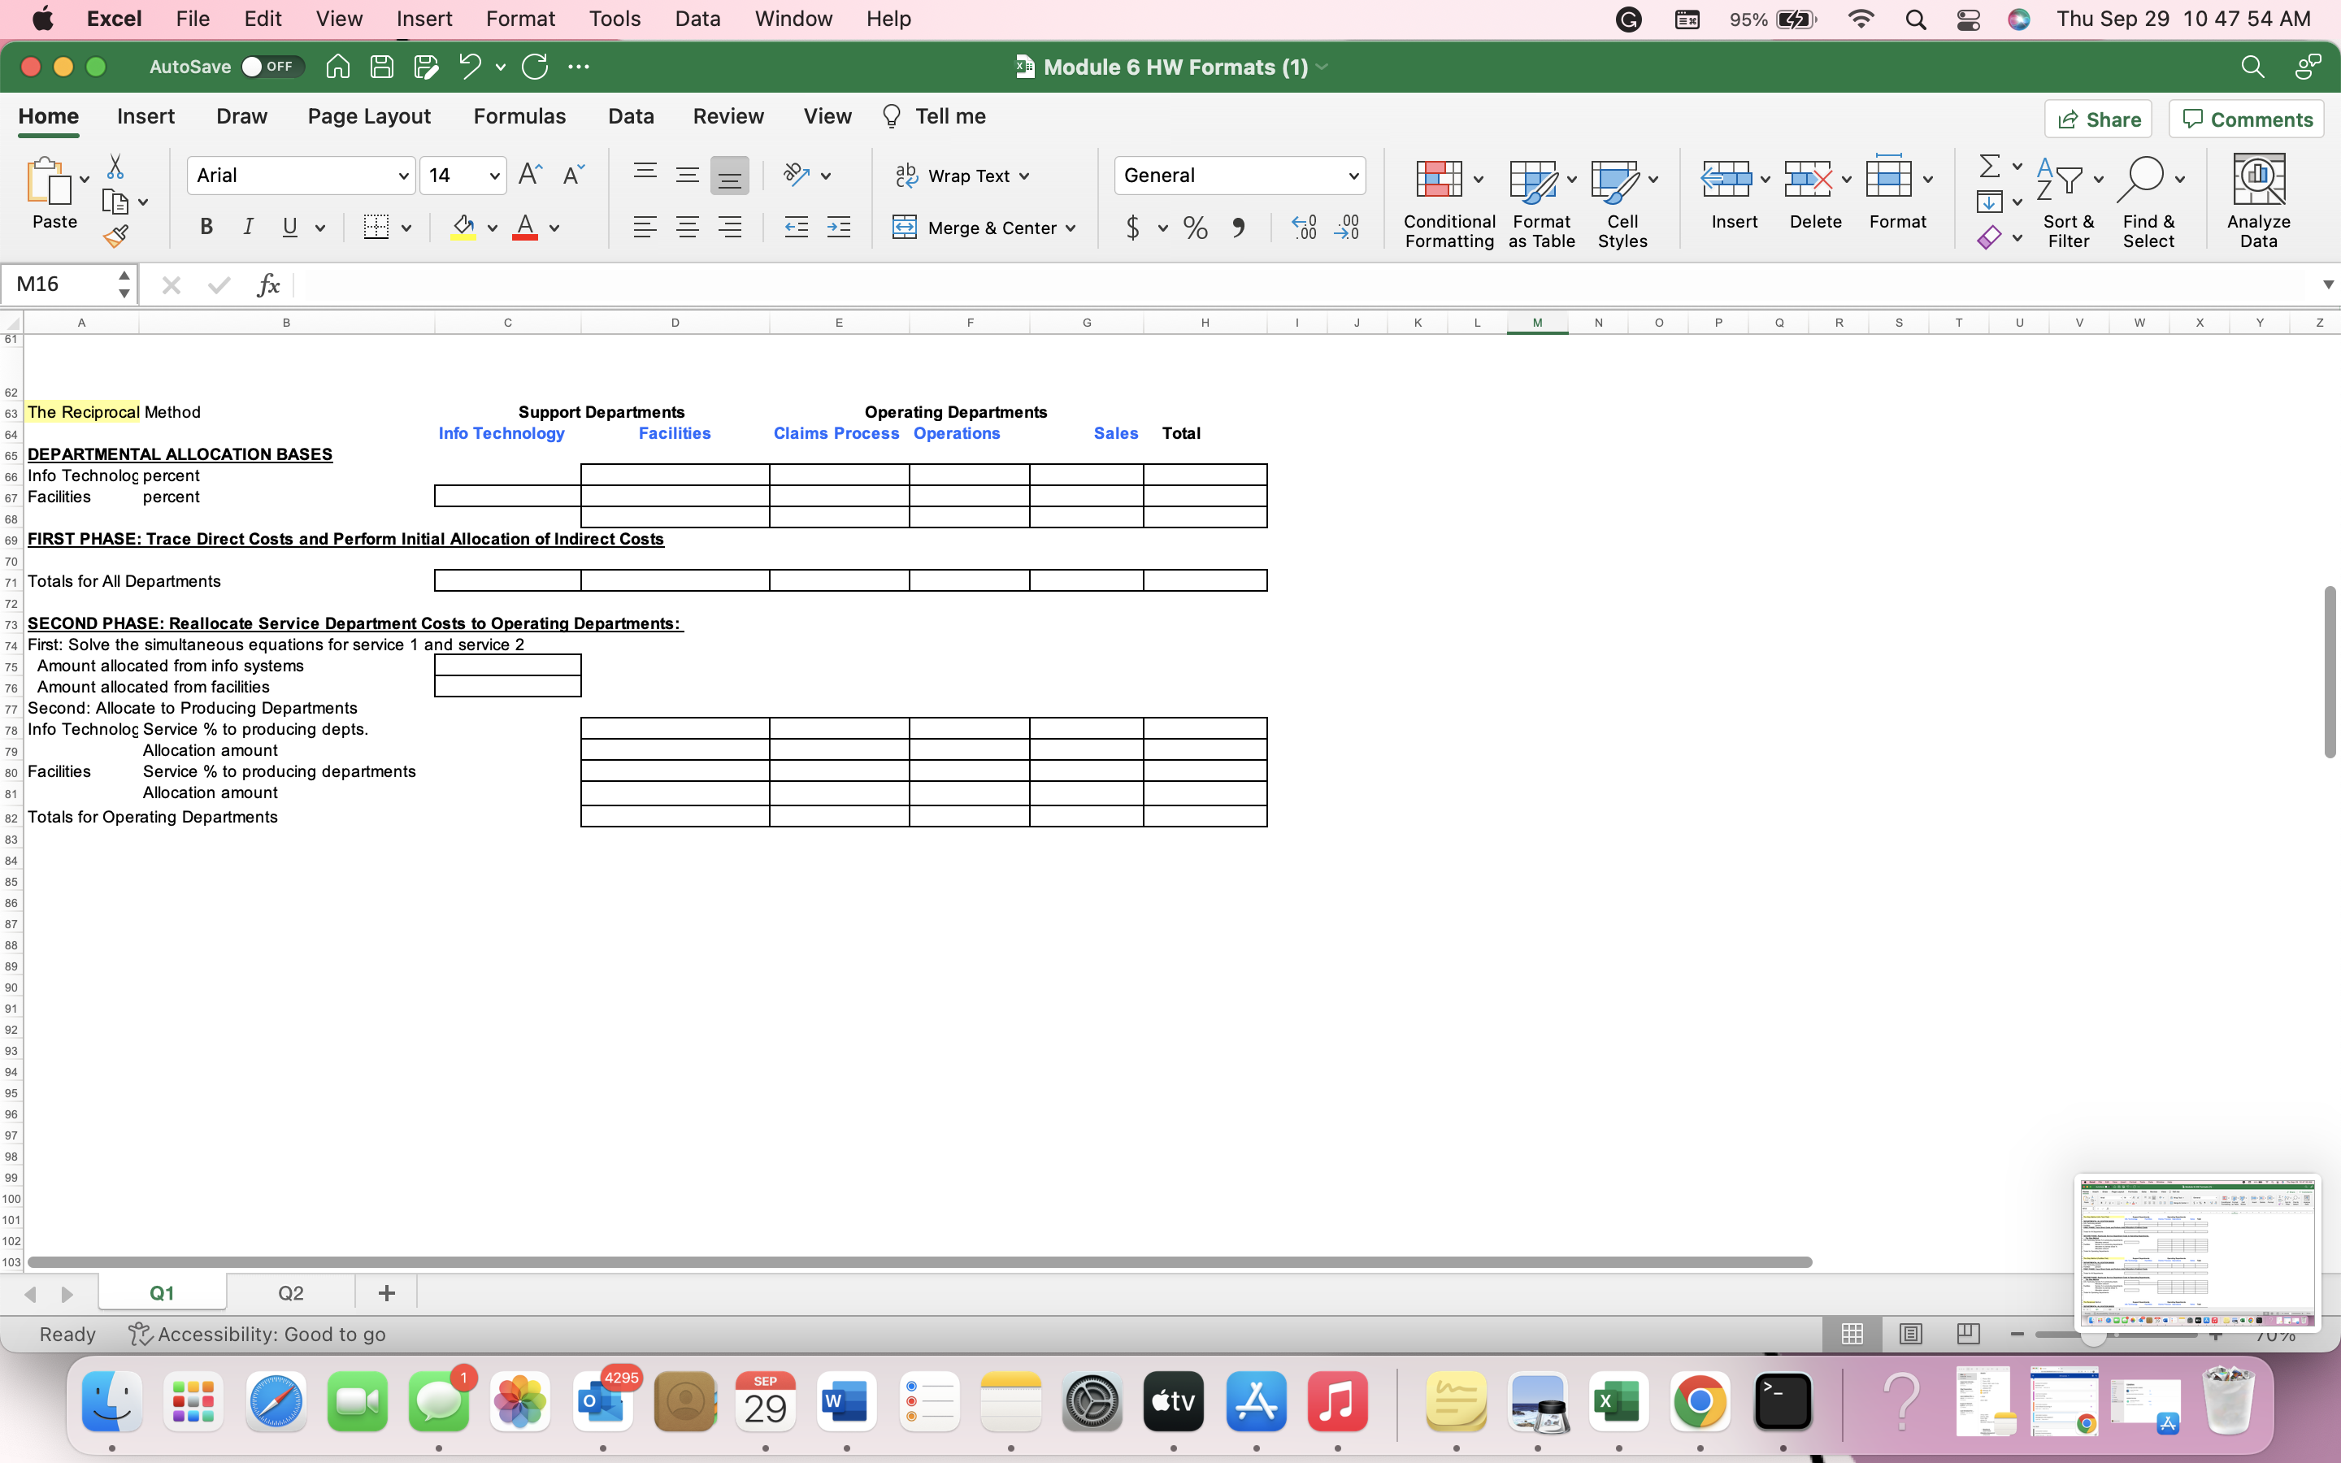Screen dimensions: 2341x1463
Task: Apply Percent number style
Action: tap(1195, 228)
